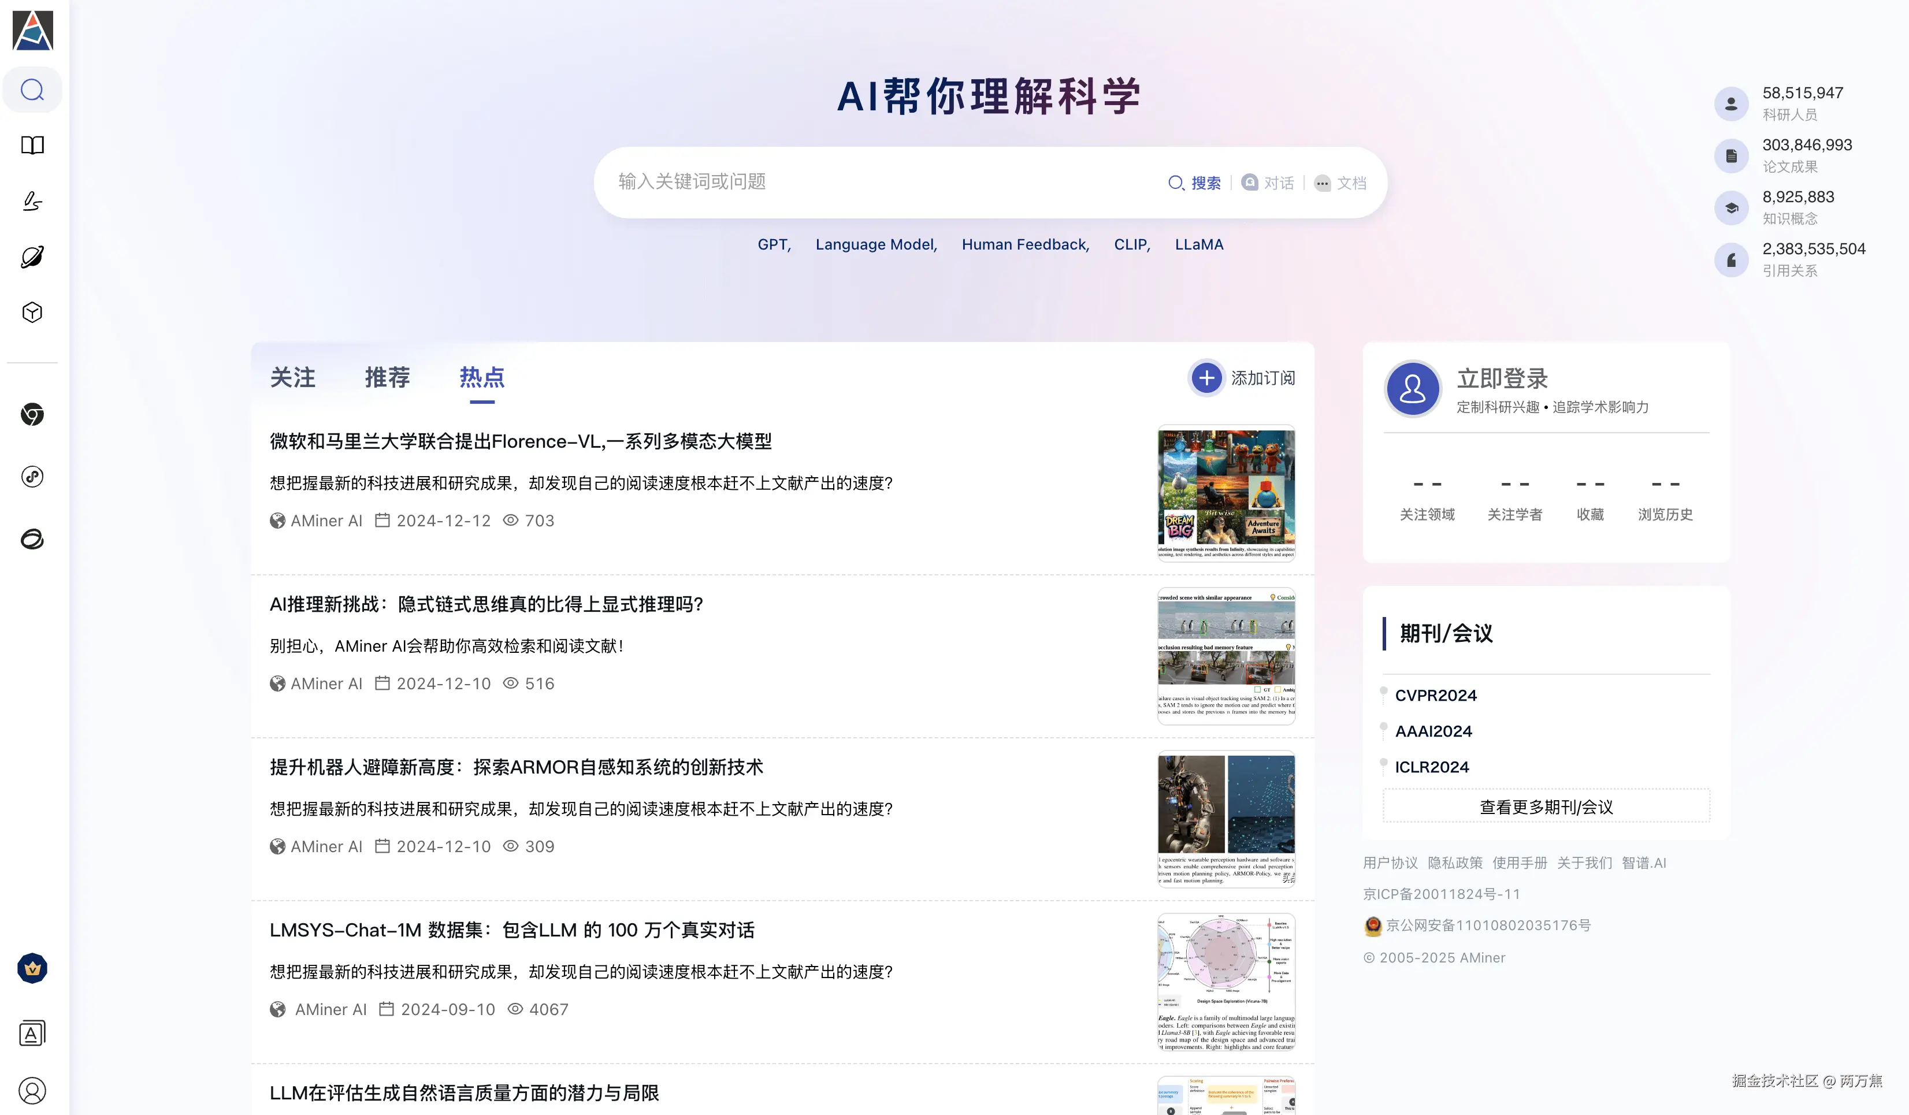Image resolution: width=1909 pixels, height=1115 pixels.
Task: Click the cube icon in the sidebar
Action: pyautogui.click(x=32, y=312)
